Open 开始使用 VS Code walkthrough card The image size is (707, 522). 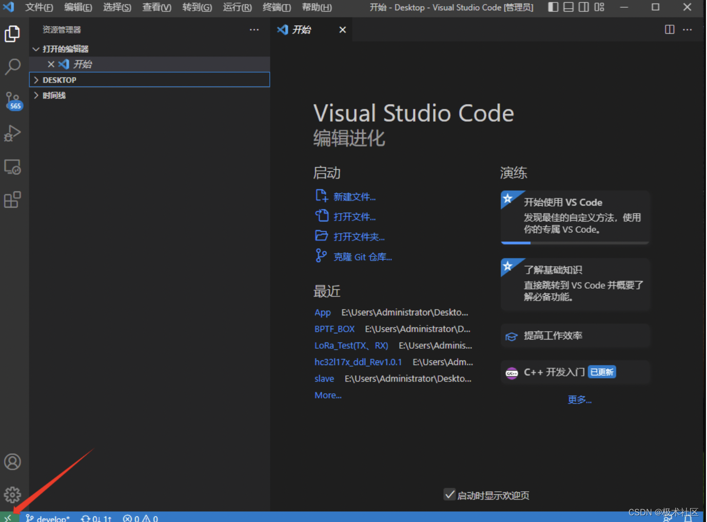575,217
